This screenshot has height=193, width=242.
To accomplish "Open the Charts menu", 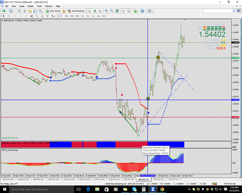I will pos(31,6).
